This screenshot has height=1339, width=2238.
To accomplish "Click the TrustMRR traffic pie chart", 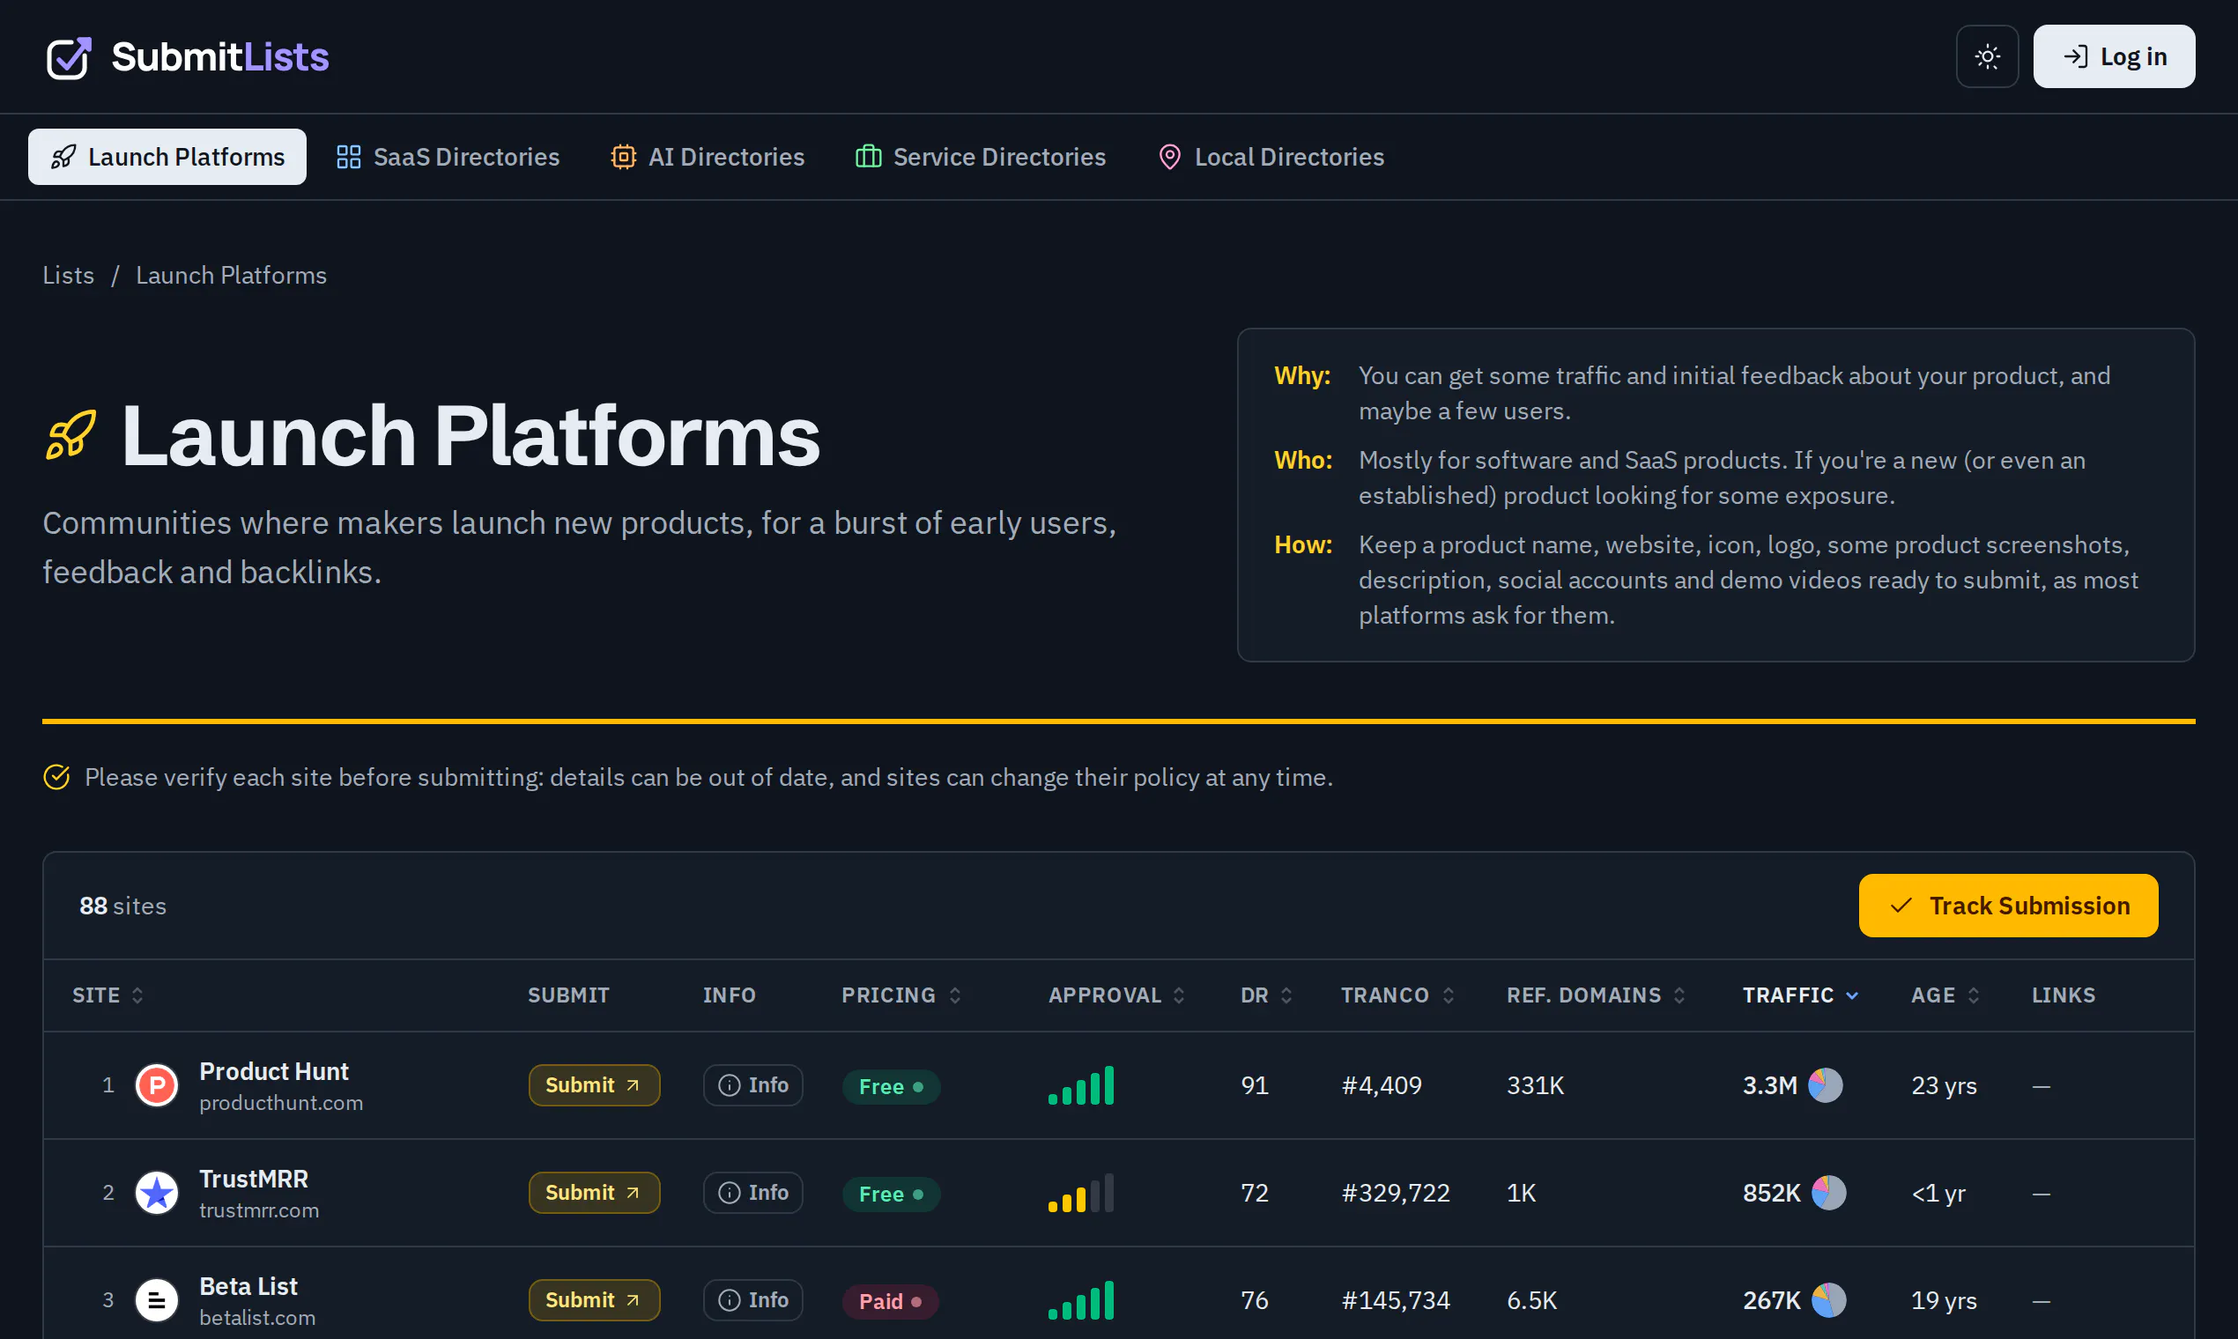I will [1828, 1192].
